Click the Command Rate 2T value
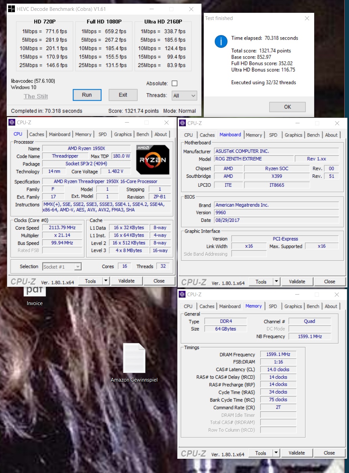The image size is (349, 473). click(278, 407)
